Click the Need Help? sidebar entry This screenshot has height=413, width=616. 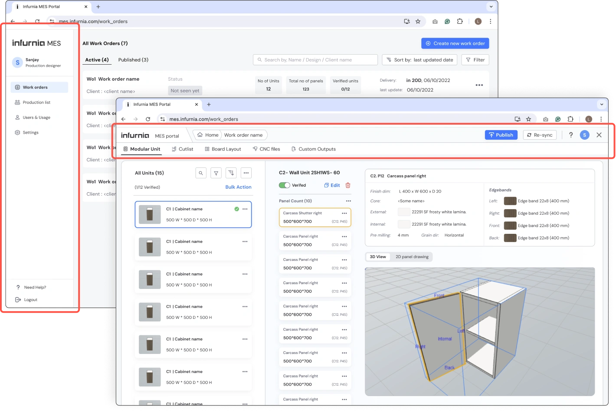pyautogui.click(x=31, y=288)
